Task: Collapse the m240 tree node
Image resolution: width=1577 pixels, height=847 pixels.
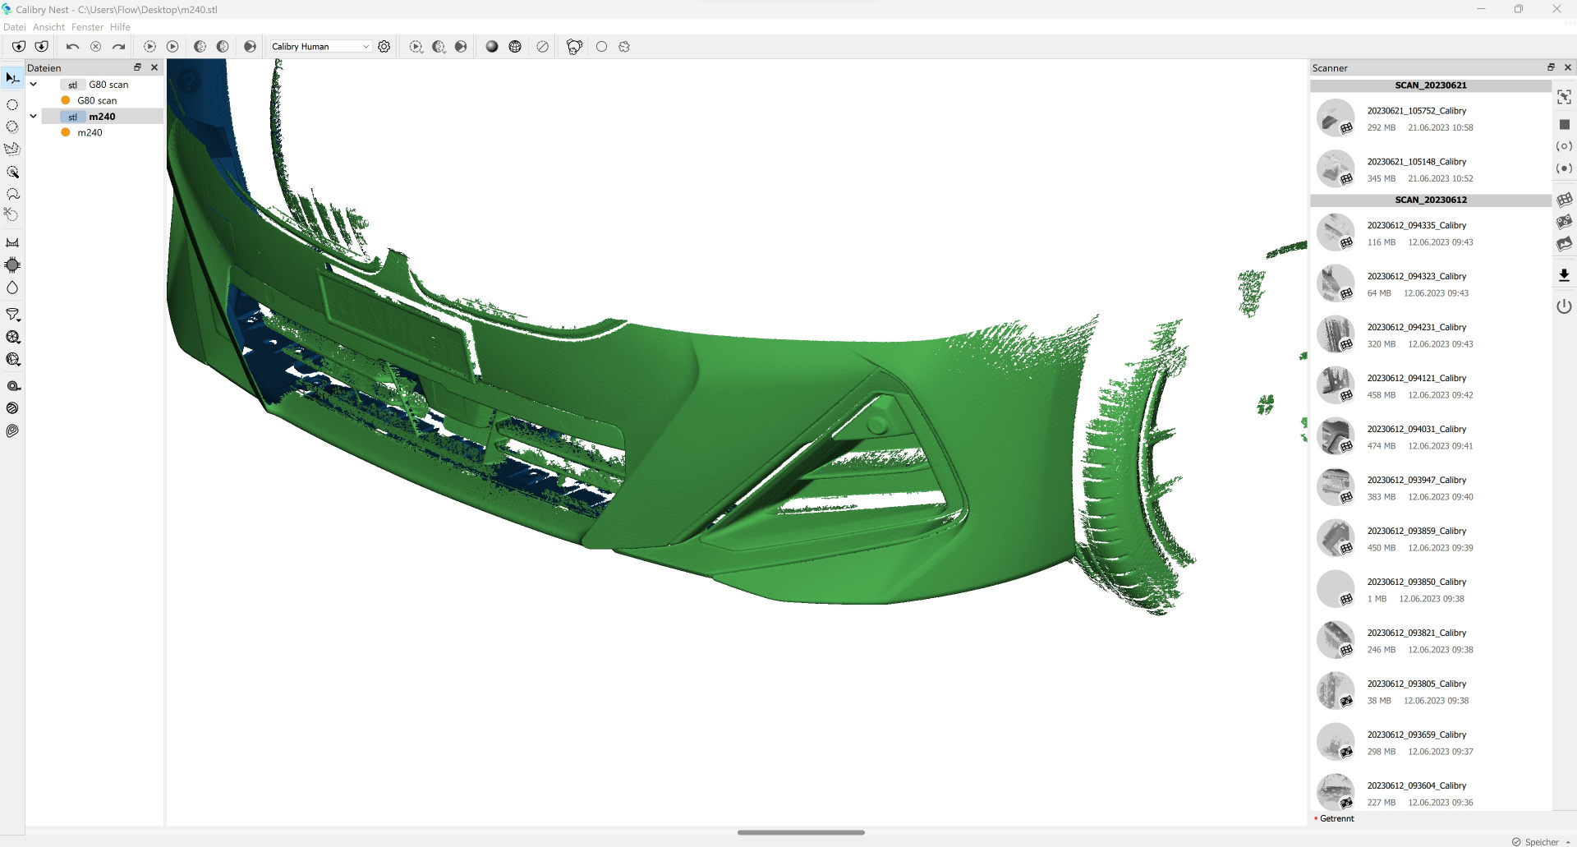Action: coord(34,117)
